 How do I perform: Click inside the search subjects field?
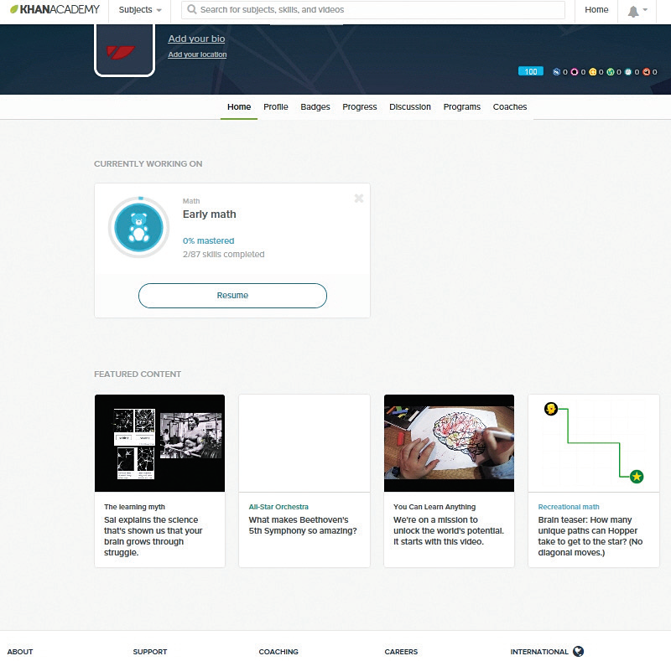377,10
